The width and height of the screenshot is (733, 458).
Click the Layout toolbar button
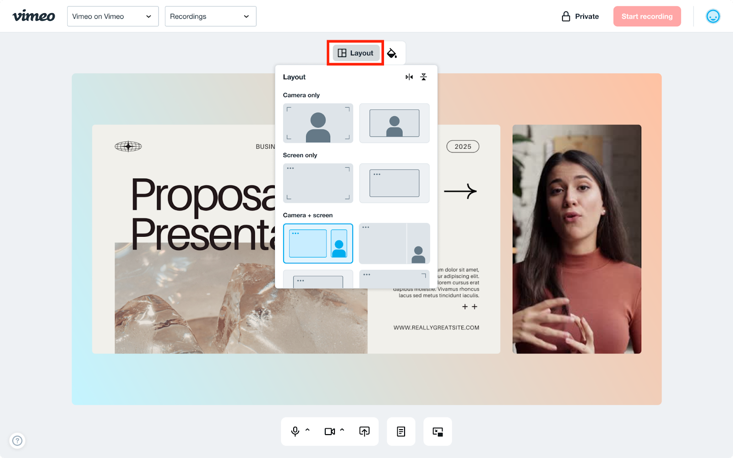click(356, 53)
